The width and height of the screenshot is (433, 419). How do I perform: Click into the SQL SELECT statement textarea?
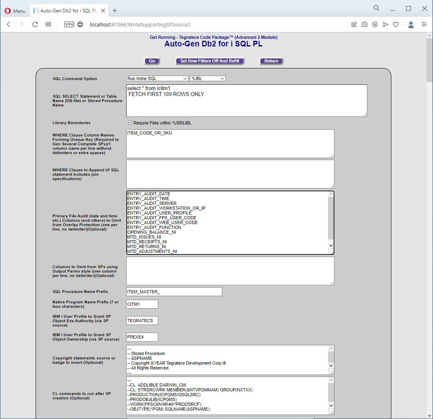[247, 100]
